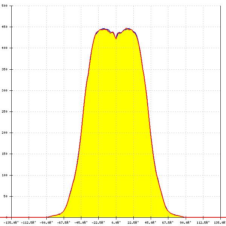Image resolution: width=226 pixels, height=226 pixels.
Task: Click the 450 y-axis label
Action: coord(5,27)
